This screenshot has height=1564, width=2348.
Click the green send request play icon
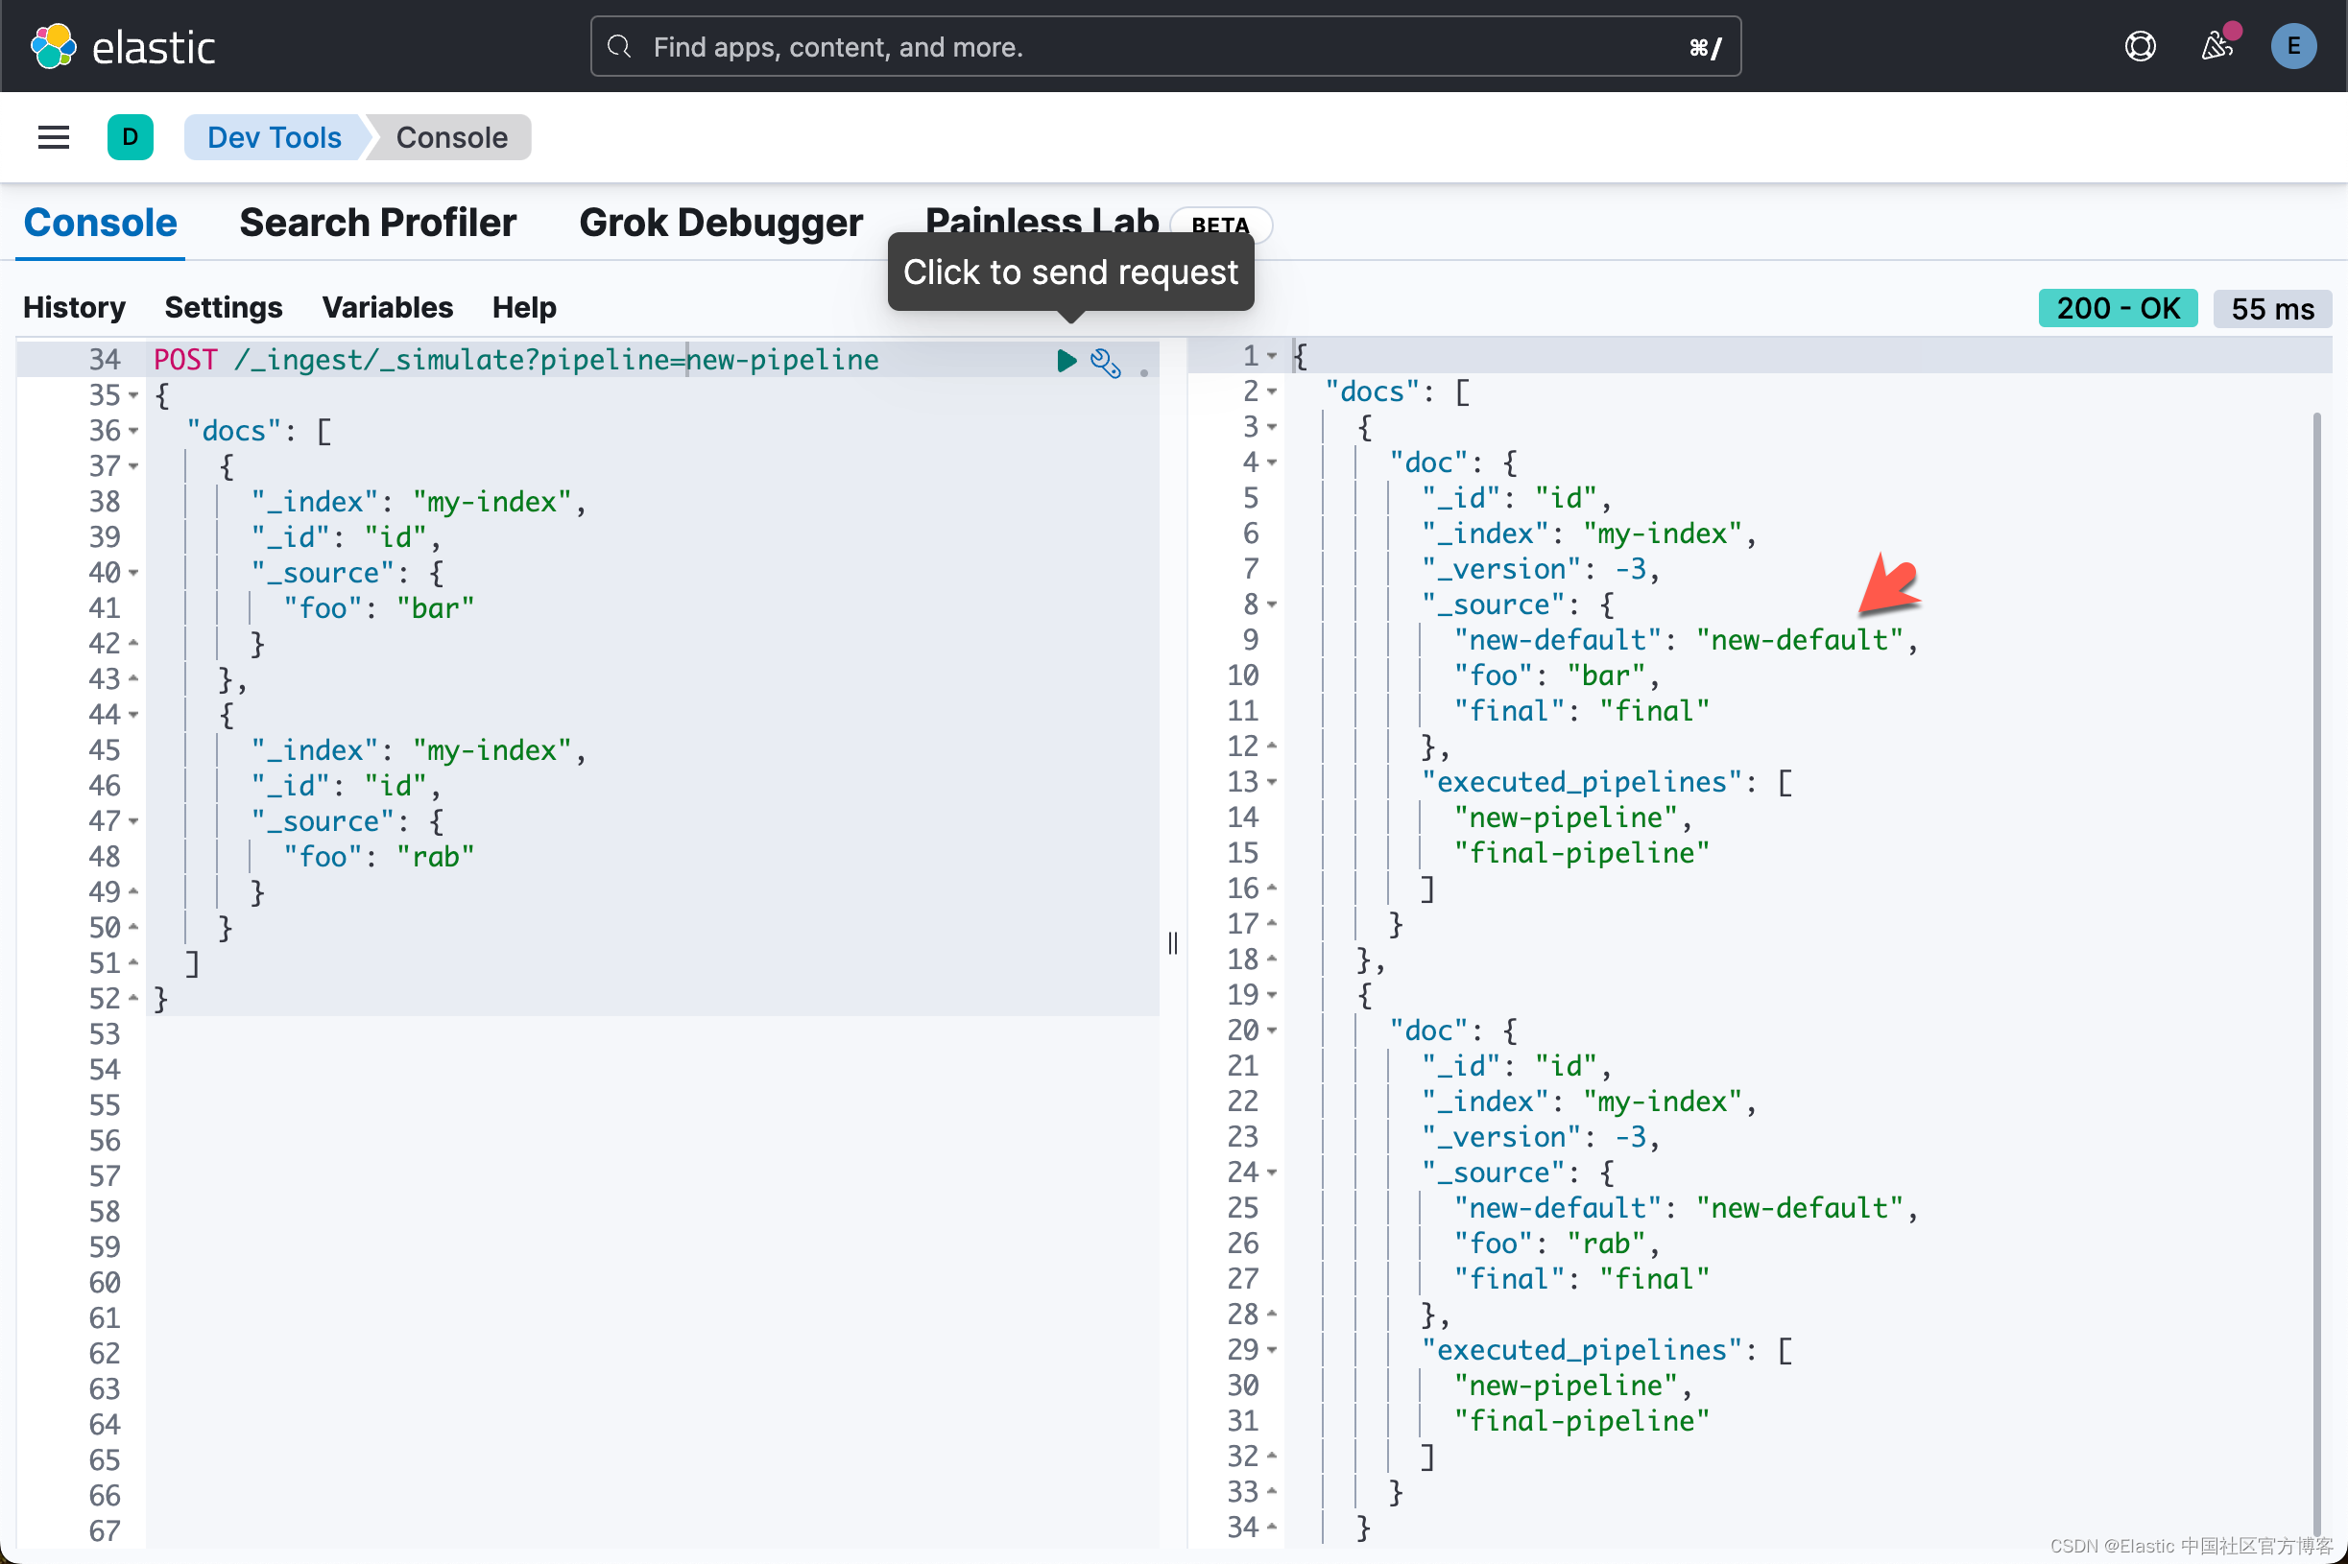coord(1066,360)
